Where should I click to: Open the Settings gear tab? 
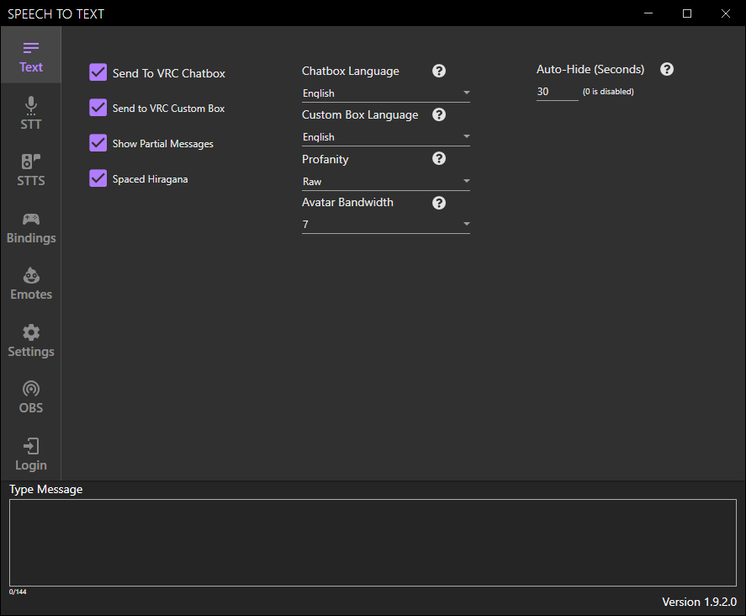click(x=31, y=340)
